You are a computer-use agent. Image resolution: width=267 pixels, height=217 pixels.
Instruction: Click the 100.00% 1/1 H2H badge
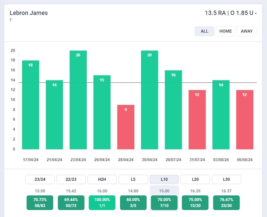[x=102, y=202]
